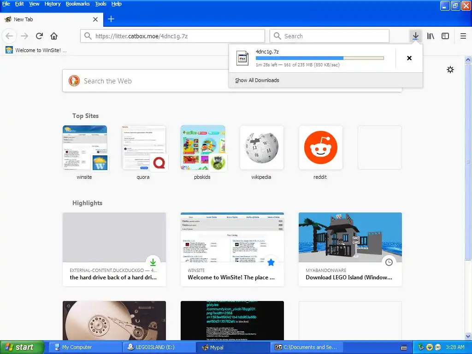The height and width of the screenshot is (354, 472).
Task: Click the empty top site placeholder tile
Action: [x=380, y=147]
